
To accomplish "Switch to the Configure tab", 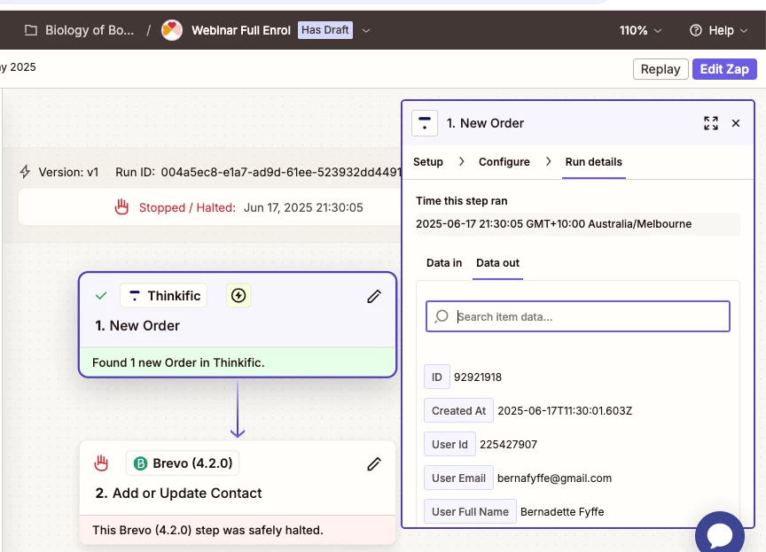I will point(504,162).
